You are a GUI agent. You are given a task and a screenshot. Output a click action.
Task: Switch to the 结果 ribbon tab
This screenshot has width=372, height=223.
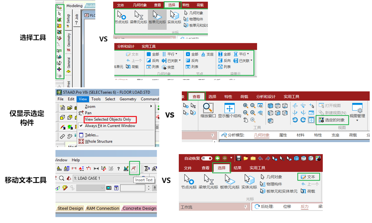click(x=237, y=168)
